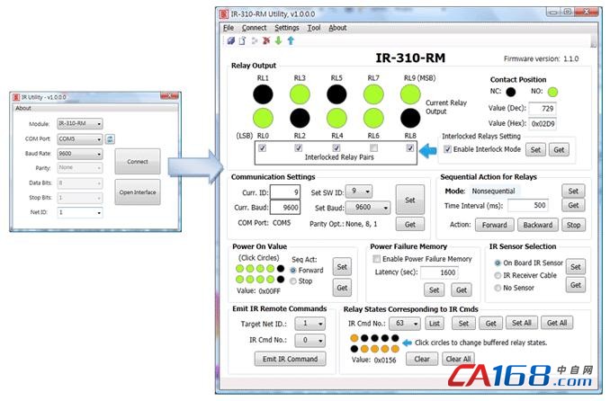Open the Set Baud dropdown
The image size is (610, 401).
(368, 208)
